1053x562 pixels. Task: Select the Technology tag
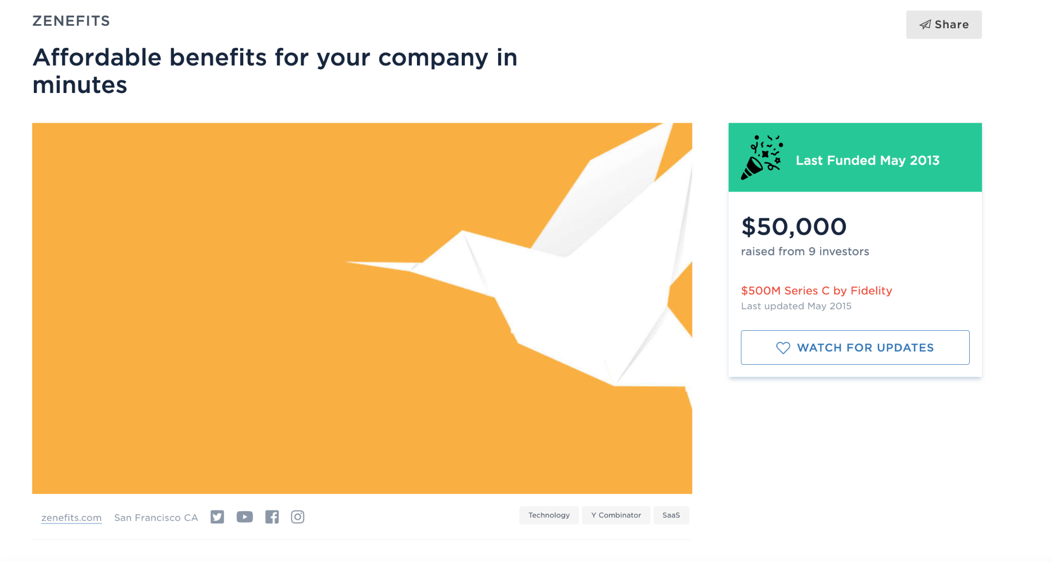549,515
